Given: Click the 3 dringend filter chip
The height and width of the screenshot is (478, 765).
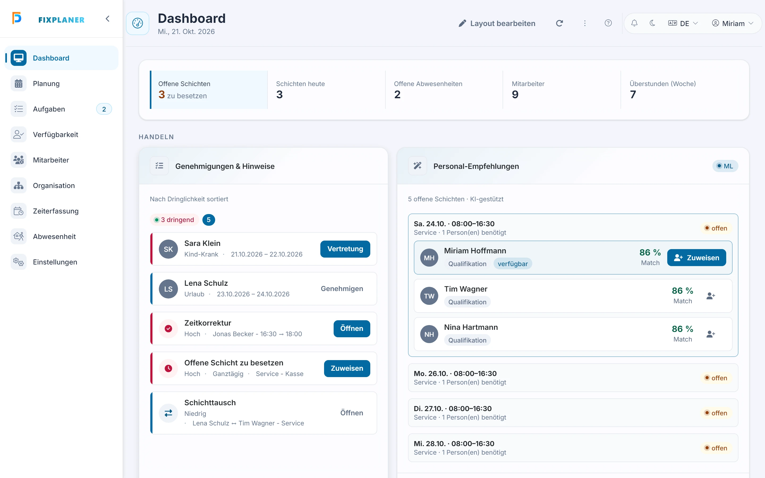Looking at the screenshot, I should 174,220.
